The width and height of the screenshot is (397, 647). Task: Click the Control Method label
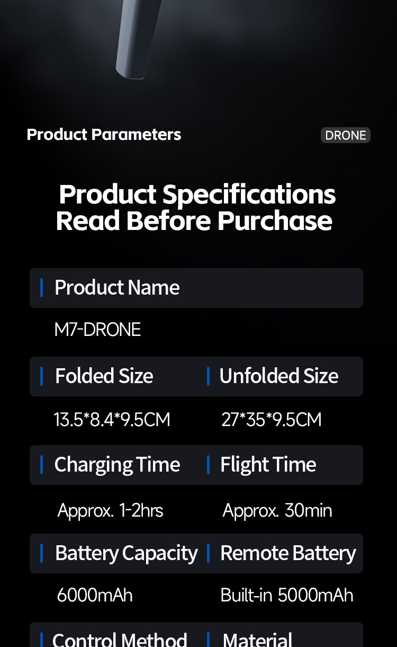[x=120, y=639]
